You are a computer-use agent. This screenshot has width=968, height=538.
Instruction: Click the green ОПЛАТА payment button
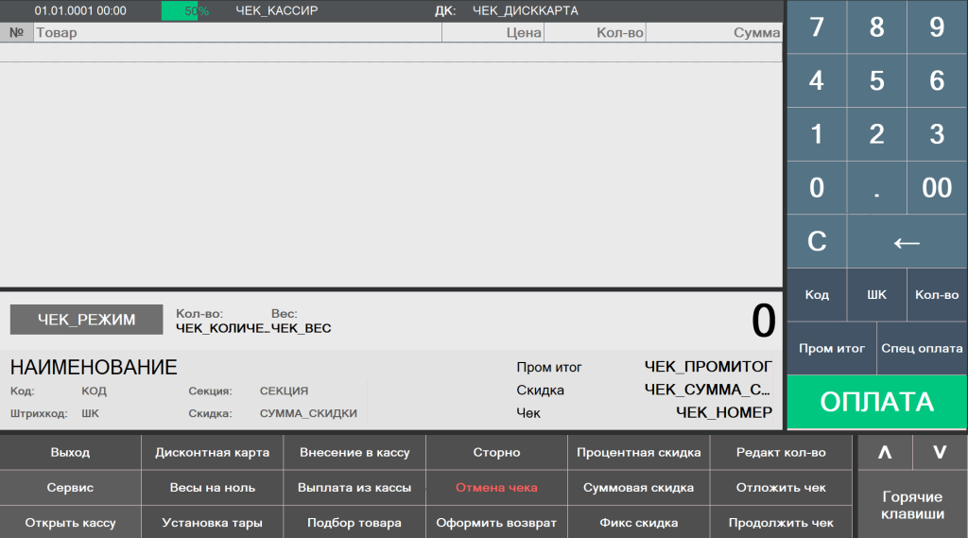pyautogui.click(x=876, y=402)
